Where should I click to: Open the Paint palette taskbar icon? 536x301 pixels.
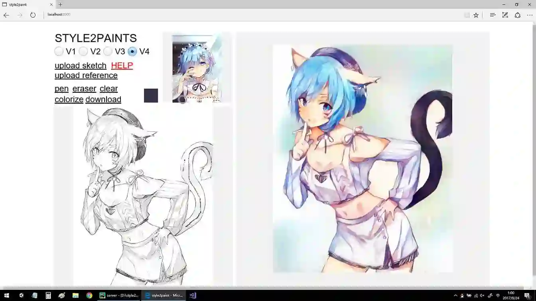pyautogui.click(x=62, y=295)
